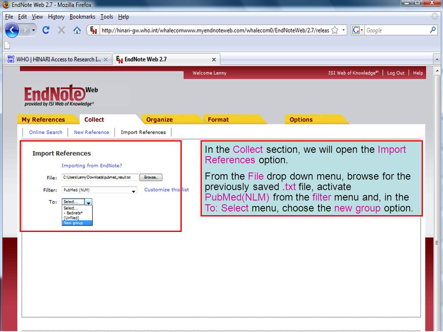Open the View menu

37,17
